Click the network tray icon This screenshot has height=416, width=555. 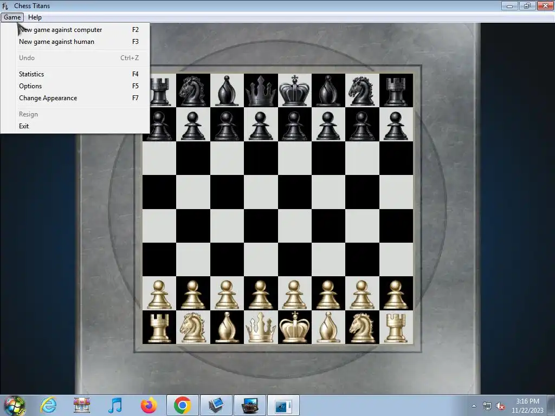pos(487,406)
